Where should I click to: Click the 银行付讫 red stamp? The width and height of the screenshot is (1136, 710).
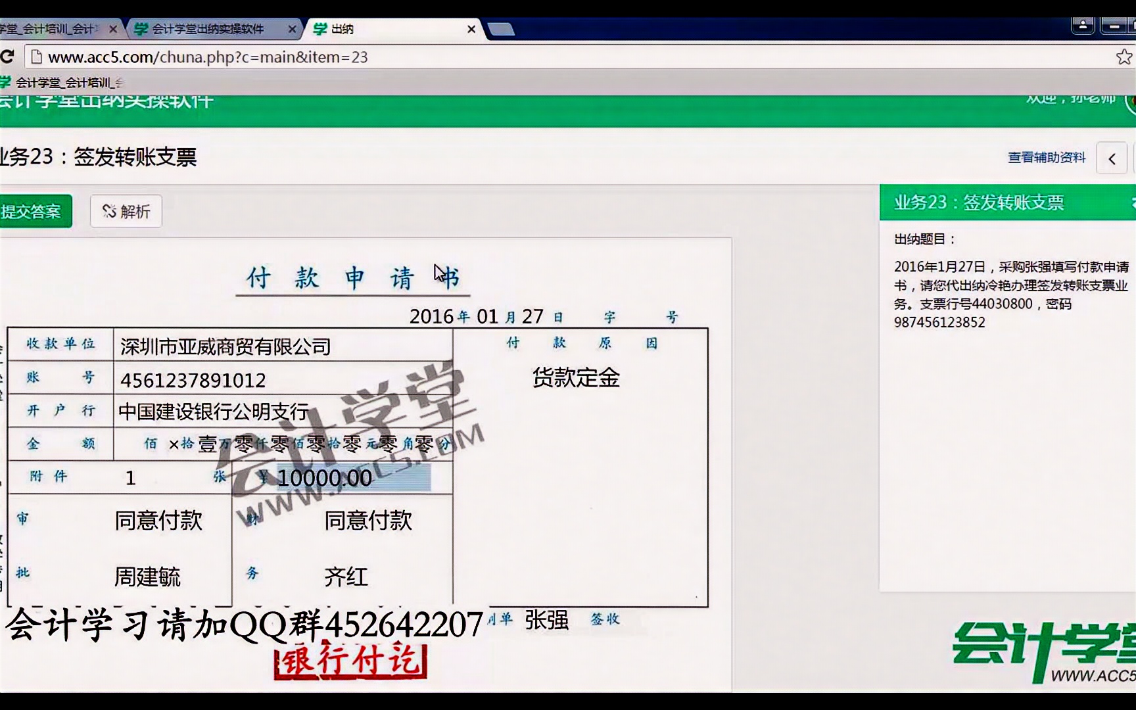coord(350,660)
